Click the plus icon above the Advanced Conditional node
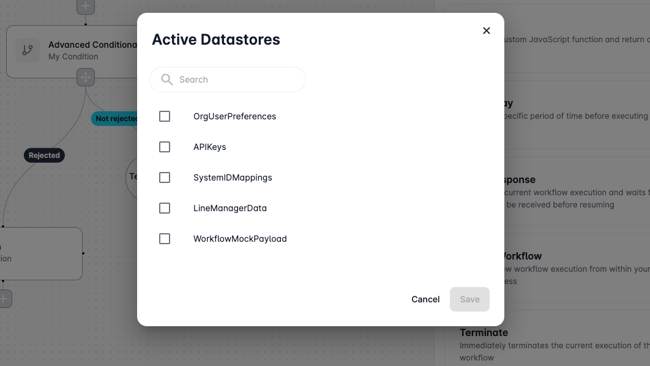The image size is (650, 366). (x=86, y=7)
